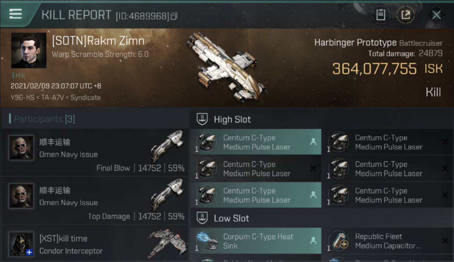454x262 pixels.
Task: Open the Top Damage participant entry
Action: [95, 201]
